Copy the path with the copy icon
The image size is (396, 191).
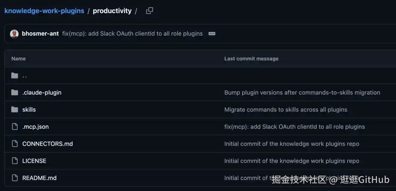(x=150, y=11)
